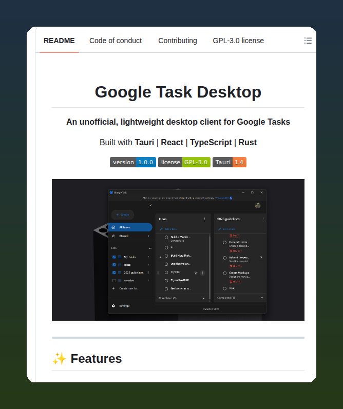Select All tasks in the app screenshot sidebar
The image size is (343, 409).
[130, 227]
